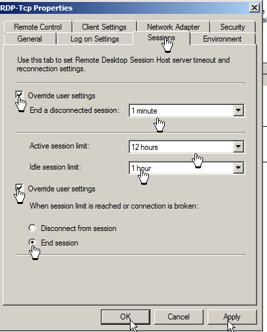Click the 12 hours combo box field
The image size is (267, 332).
point(187,147)
